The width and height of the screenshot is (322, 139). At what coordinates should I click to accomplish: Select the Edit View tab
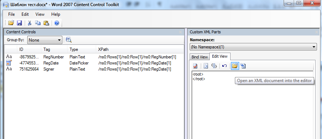click(x=219, y=56)
